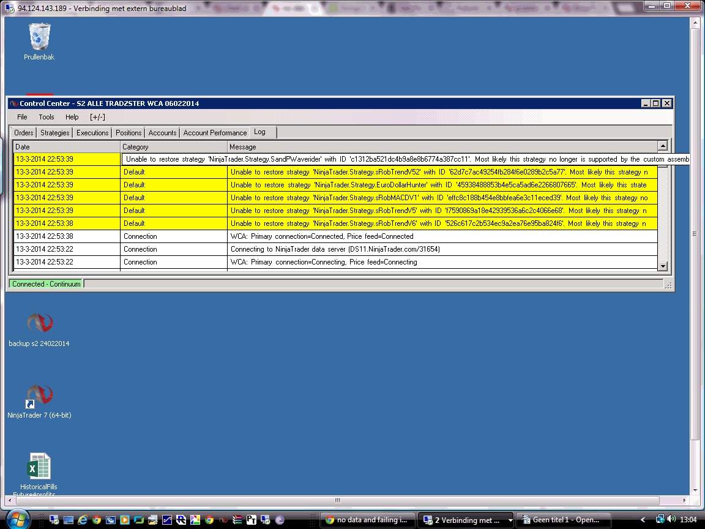Open the 'Geen titel 1 - Open...' taskbar button
Image resolution: width=705 pixels, height=529 pixels.
564,520
